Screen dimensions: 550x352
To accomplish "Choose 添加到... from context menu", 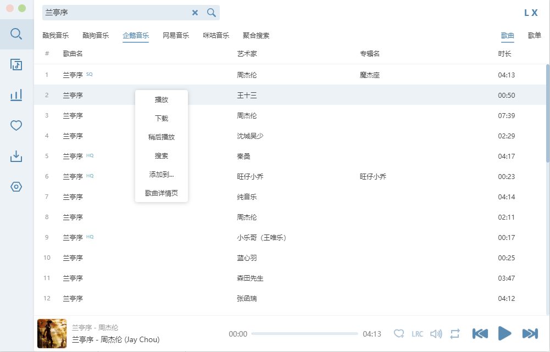I will click(162, 175).
